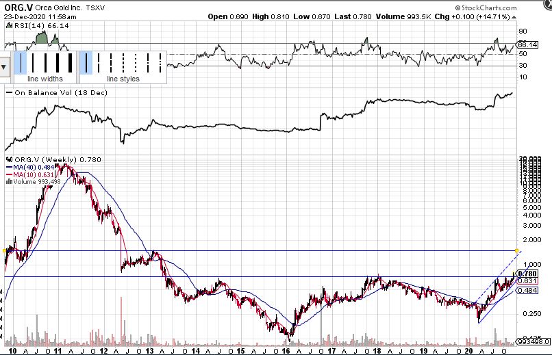Click the 'High 0.810' header value
This screenshot has height=355, width=552.
point(271,16)
